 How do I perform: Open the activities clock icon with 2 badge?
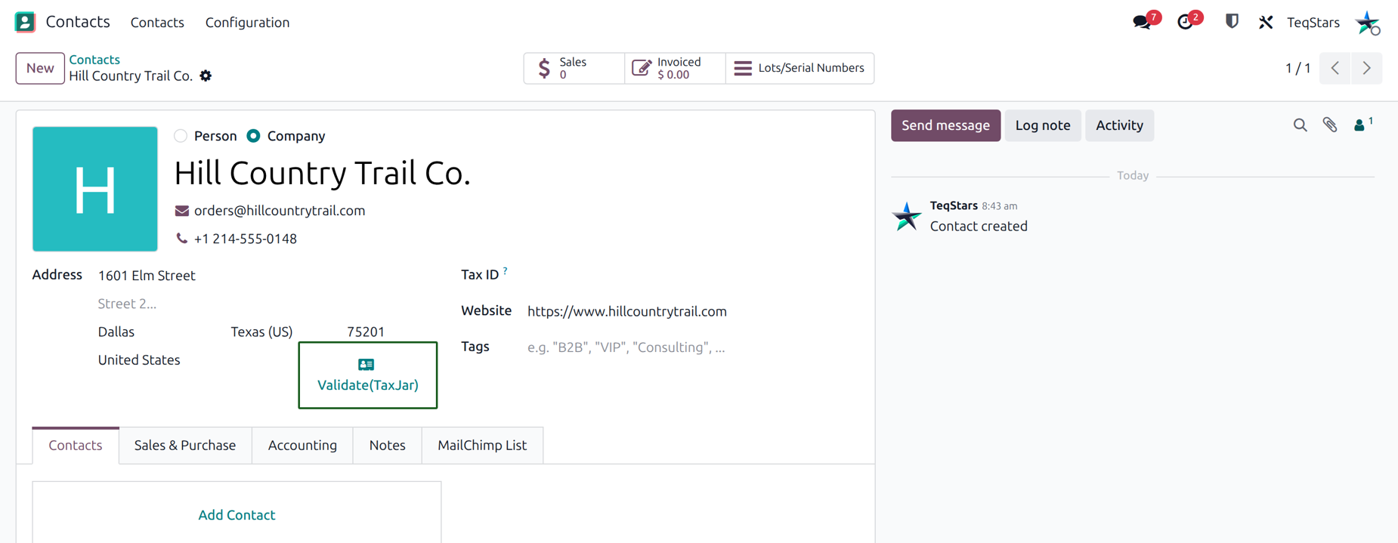(1186, 22)
